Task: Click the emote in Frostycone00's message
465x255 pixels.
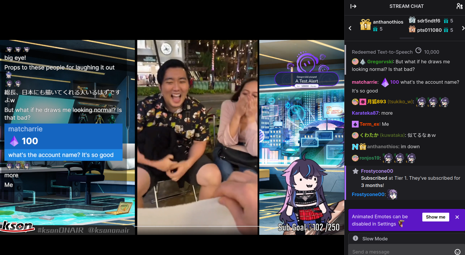Action: (393, 194)
